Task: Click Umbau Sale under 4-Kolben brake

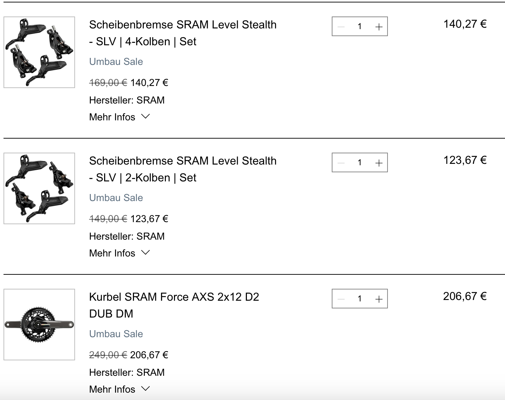Action: coord(116,62)
